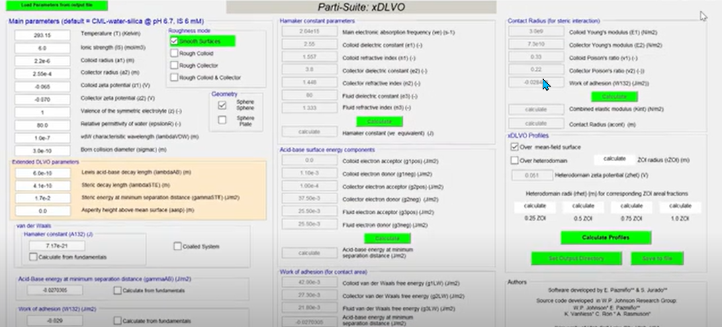This screenshot has width=722, height=327.
Task: Enable the Coated System checkbox
Action: 178,246
